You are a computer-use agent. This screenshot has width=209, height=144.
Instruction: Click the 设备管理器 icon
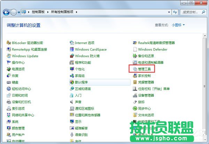pyautogui.click(x=135, y=95)
